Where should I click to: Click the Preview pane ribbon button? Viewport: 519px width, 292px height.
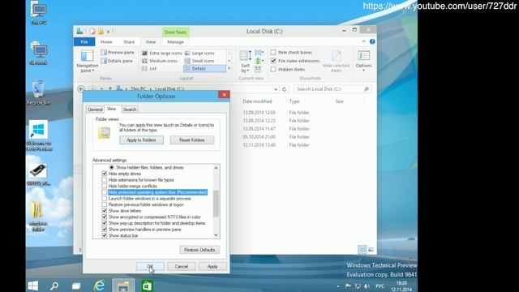(118, 52)
